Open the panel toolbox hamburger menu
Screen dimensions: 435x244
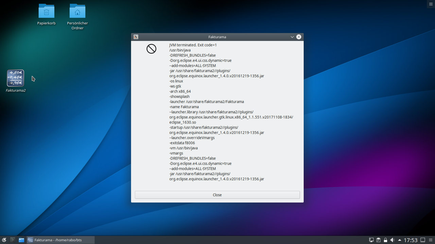(431, 240)
